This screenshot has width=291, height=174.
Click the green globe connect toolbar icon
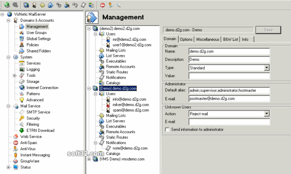tap(7, 5)
